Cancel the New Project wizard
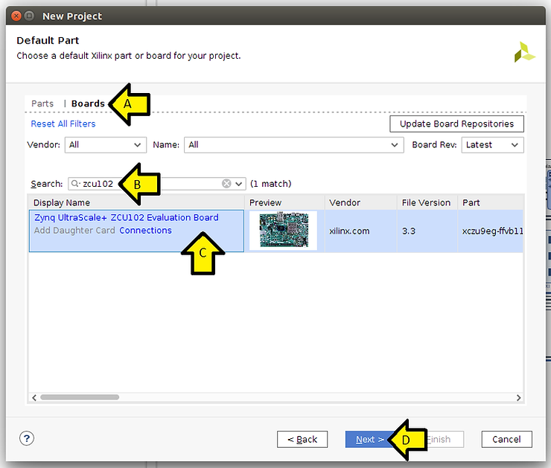This screenshot has height=468, width=551. tap(506, 439)
